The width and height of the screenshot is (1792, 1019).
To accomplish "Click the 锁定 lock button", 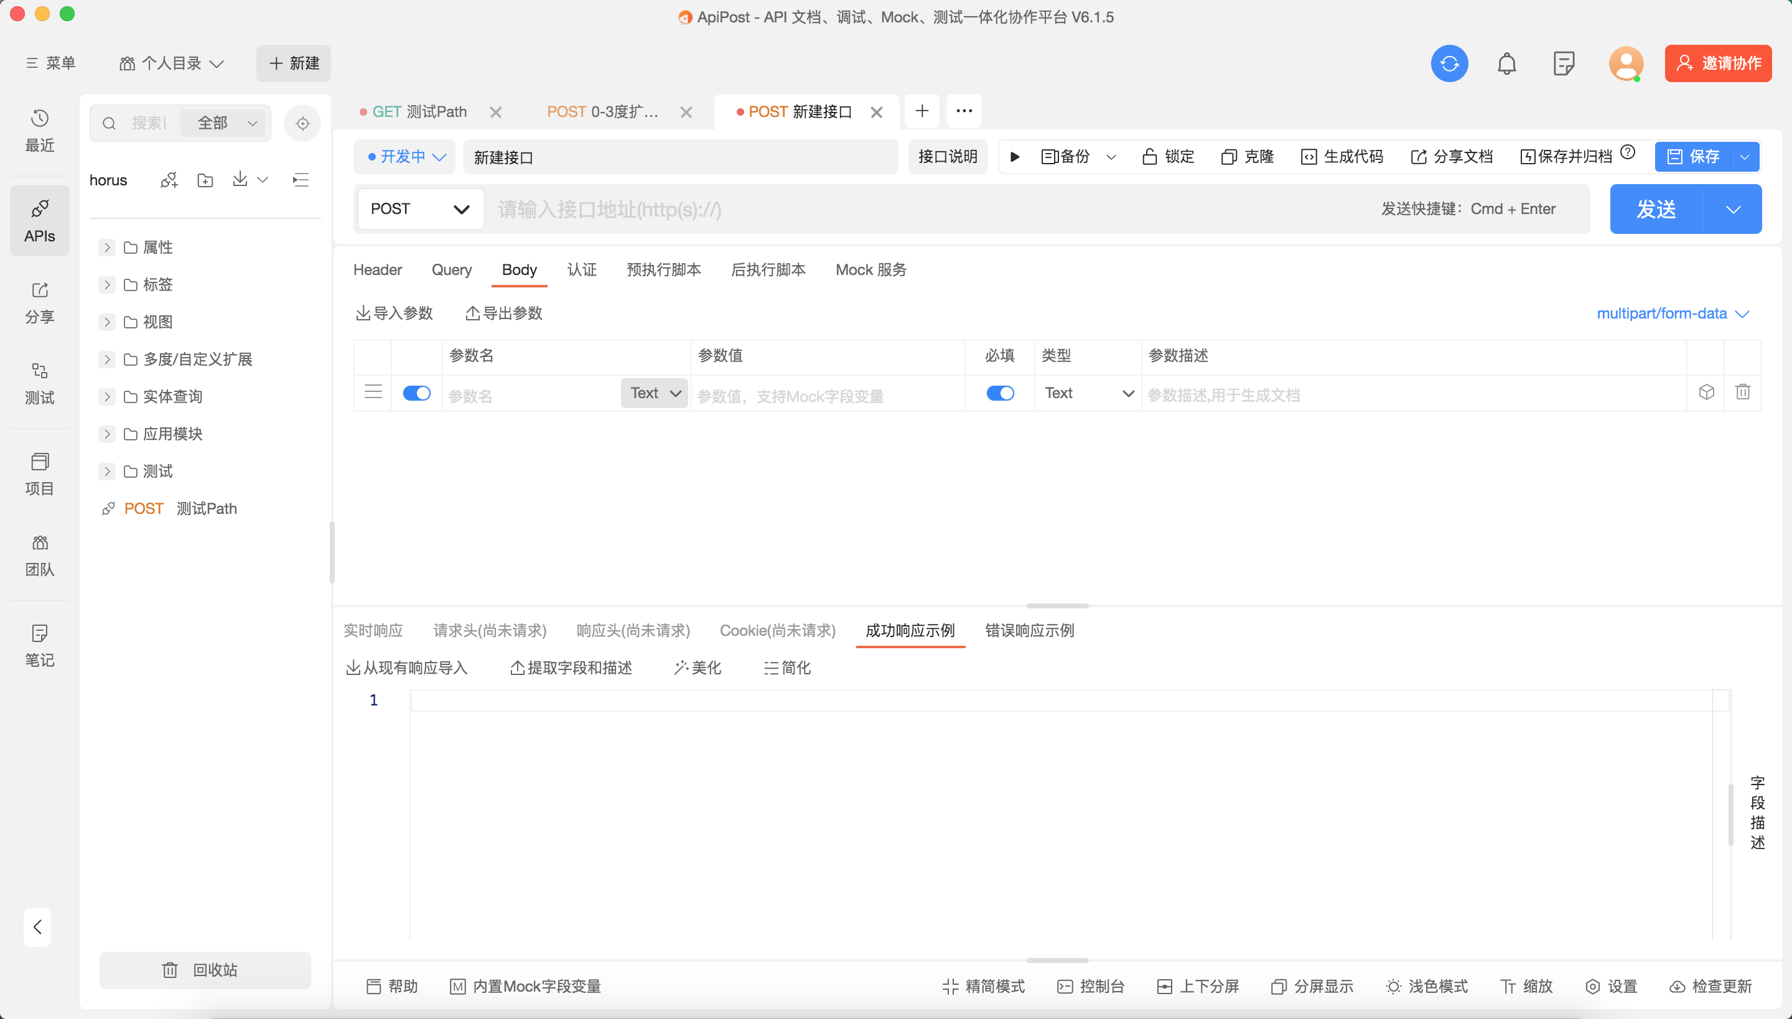I will (1167, 156).
